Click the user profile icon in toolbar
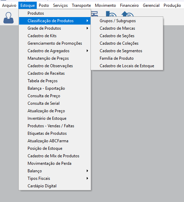The height and width of the screenshot is (202, 184). (x=9, y=18)
